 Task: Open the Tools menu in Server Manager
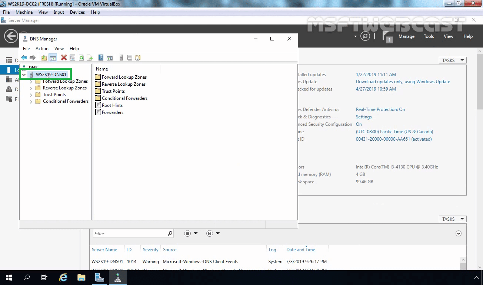(429, 36)
